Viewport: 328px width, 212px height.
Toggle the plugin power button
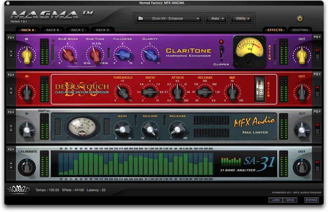(x=300, y=19)
